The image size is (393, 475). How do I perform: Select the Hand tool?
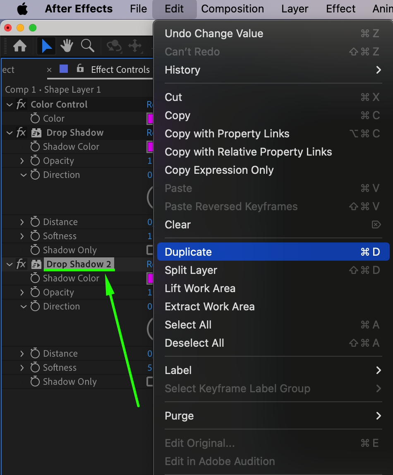click(67, 46)
